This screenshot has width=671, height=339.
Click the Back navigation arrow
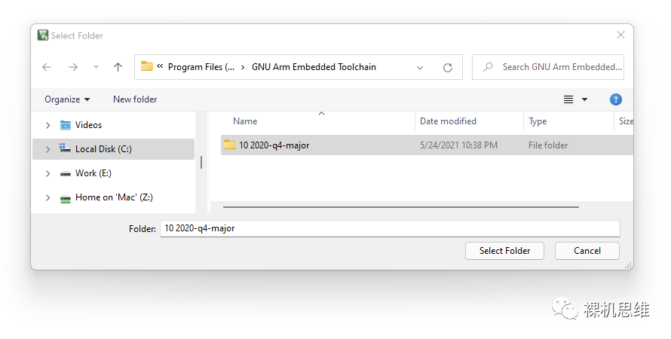pyautogui.click(x=47, y=67)
